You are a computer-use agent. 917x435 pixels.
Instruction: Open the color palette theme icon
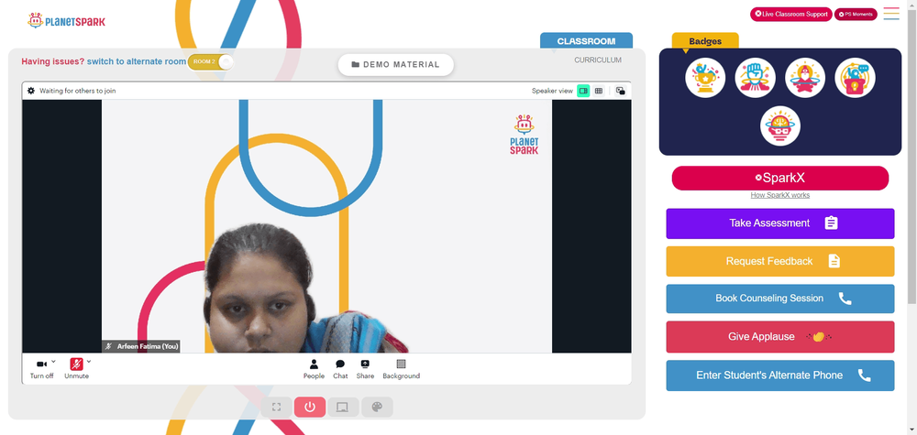click(x=377, y=407)
